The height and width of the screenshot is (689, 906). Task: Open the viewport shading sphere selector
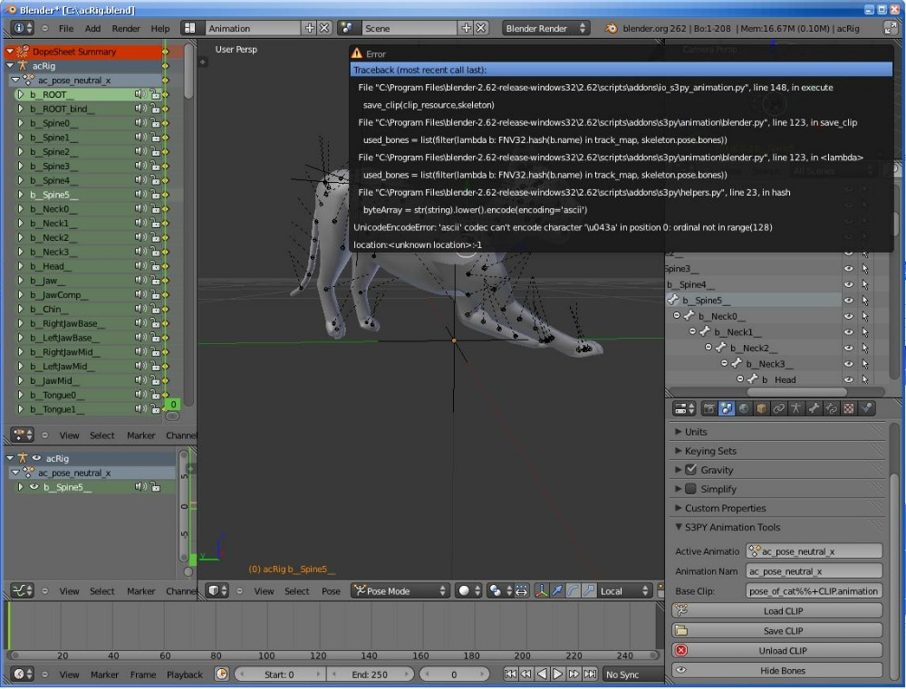468,591
